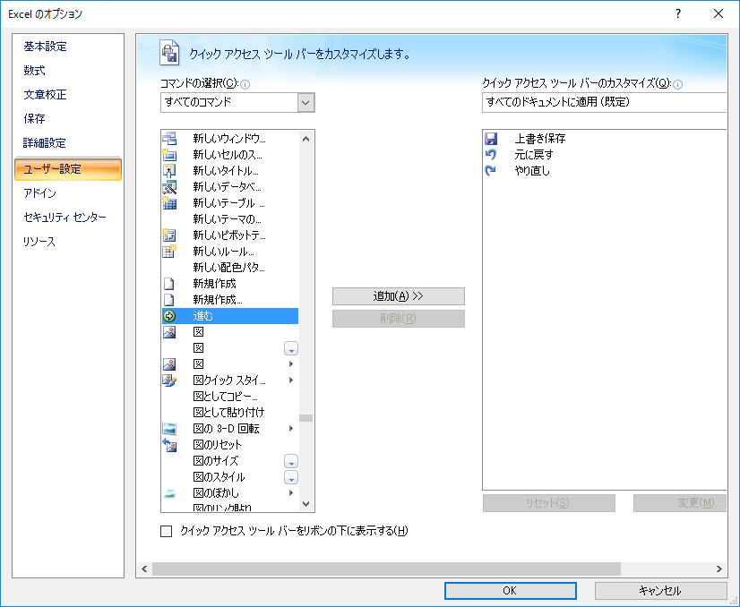Select 新しいテーマの... in the command list

[x=229, y=218]
